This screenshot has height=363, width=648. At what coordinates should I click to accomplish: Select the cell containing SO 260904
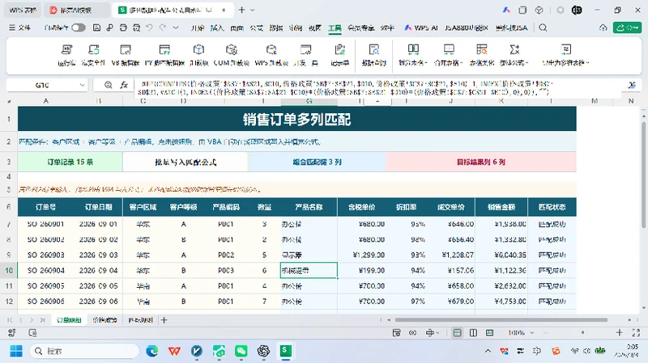coord(45,271)
